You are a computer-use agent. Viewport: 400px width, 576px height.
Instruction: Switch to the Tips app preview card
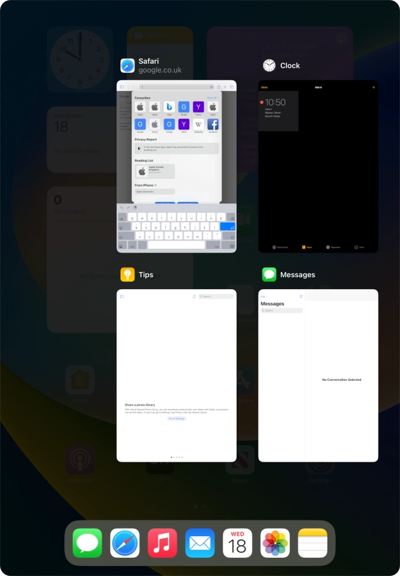tap(177, 376)
